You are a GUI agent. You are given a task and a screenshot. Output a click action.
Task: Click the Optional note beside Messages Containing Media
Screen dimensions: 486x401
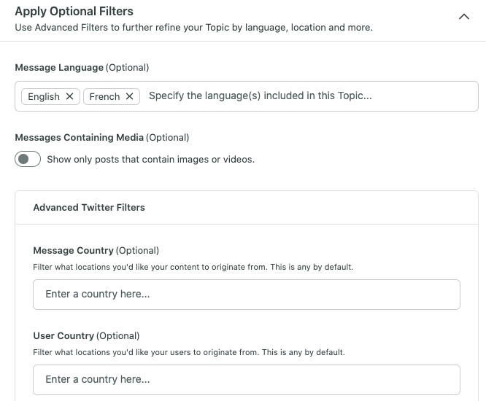(x=167, y=138)
